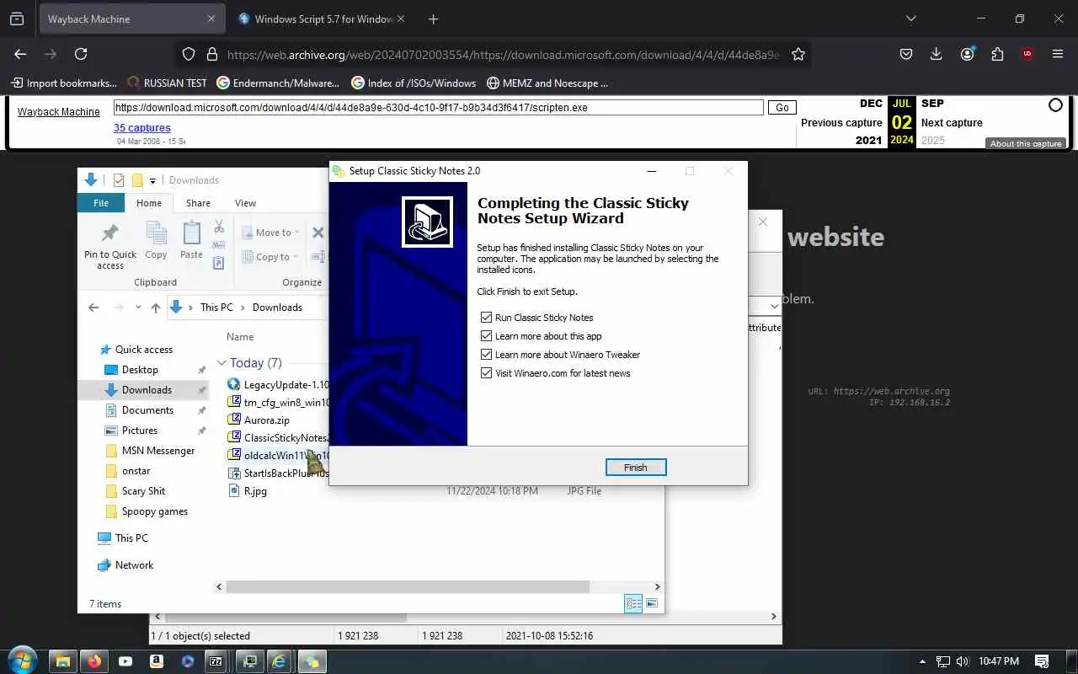
Task: Select Pictures in navigation pane
Action: pos(140,431)
